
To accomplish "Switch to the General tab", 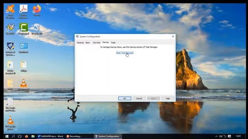I will click(x=80, y=42).
